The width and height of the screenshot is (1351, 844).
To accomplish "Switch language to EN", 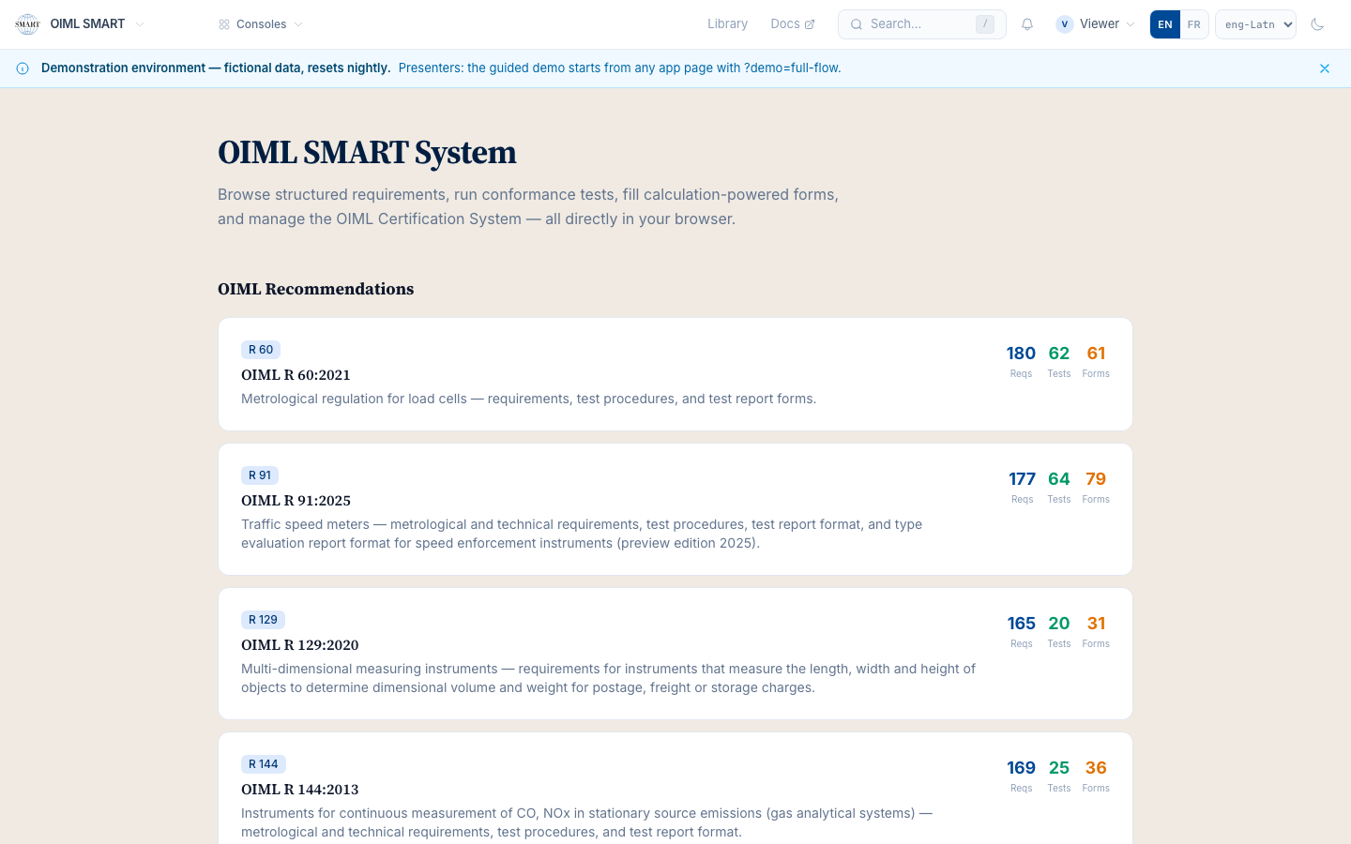I will (1165, 24).
